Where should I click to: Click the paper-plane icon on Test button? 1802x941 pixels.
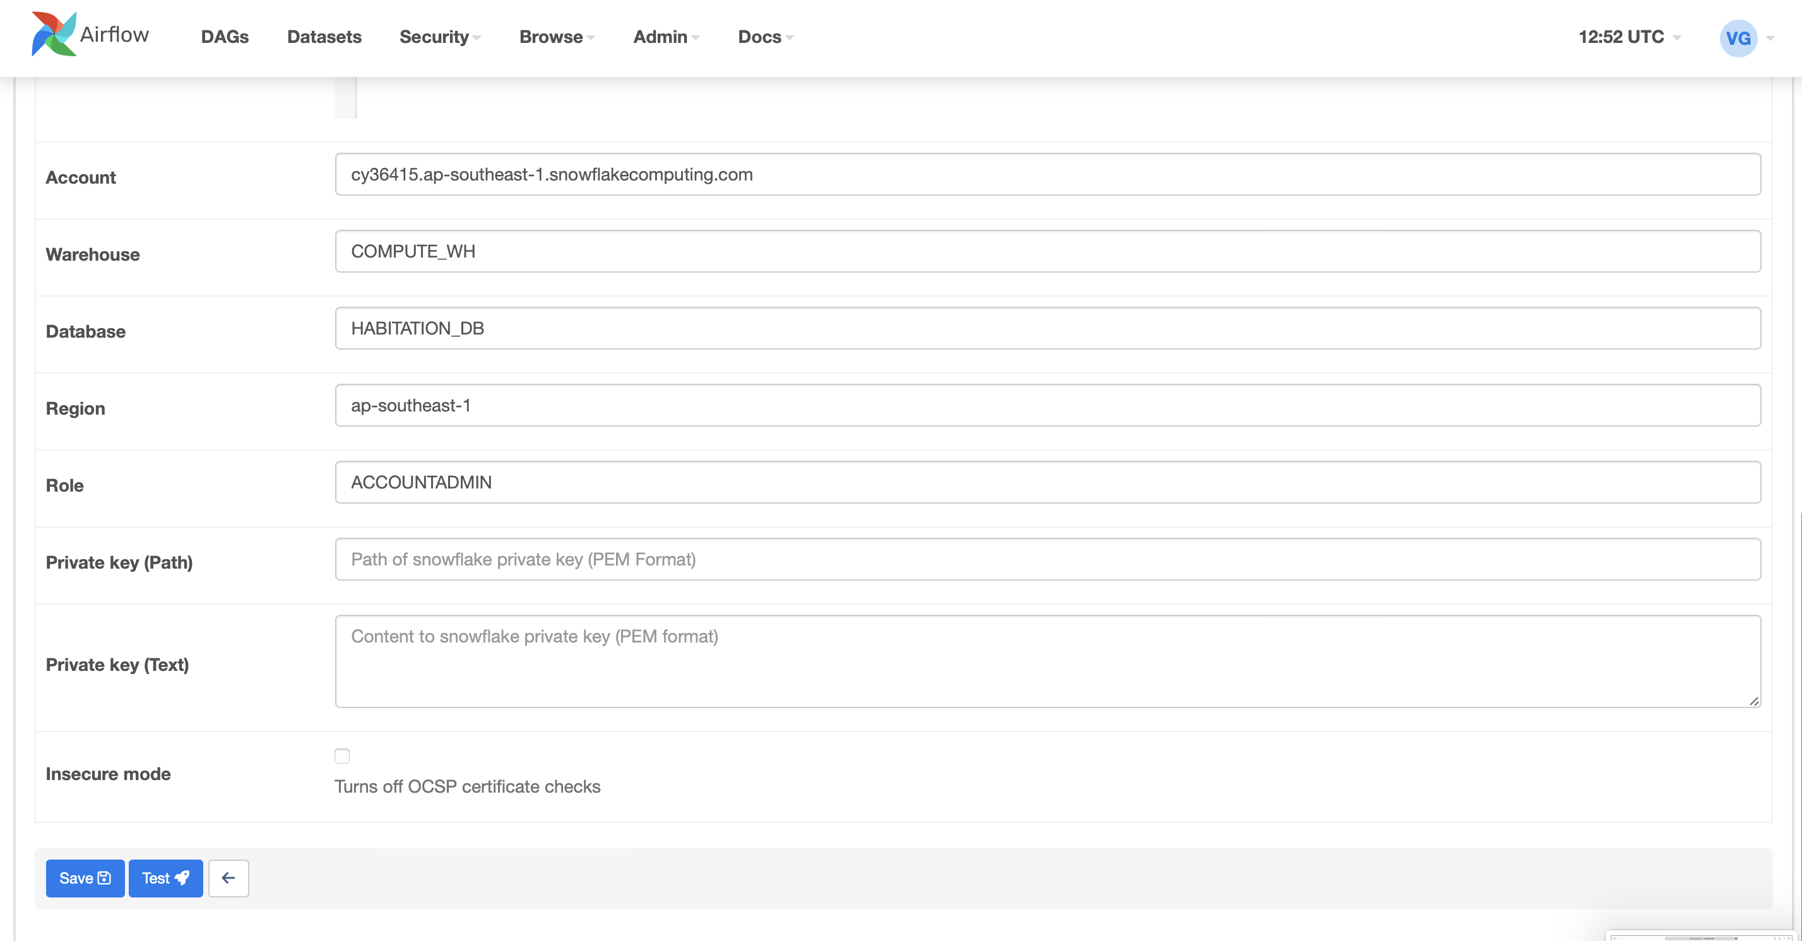click(x=182, y=878)
